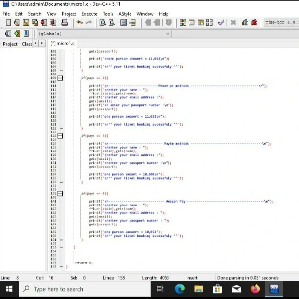Open the empty function list dropdown beside (globals)
Image resolution: width=299 pixels, height=299 pixels.
point(236,34)
